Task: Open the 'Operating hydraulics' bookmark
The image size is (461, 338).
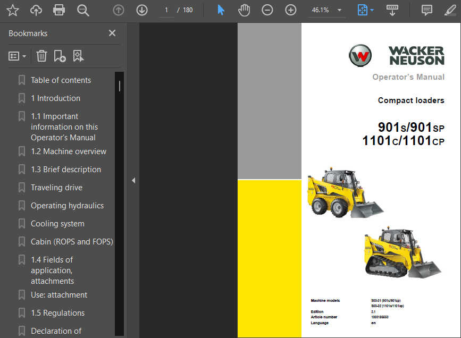Action: coord(67,206)
